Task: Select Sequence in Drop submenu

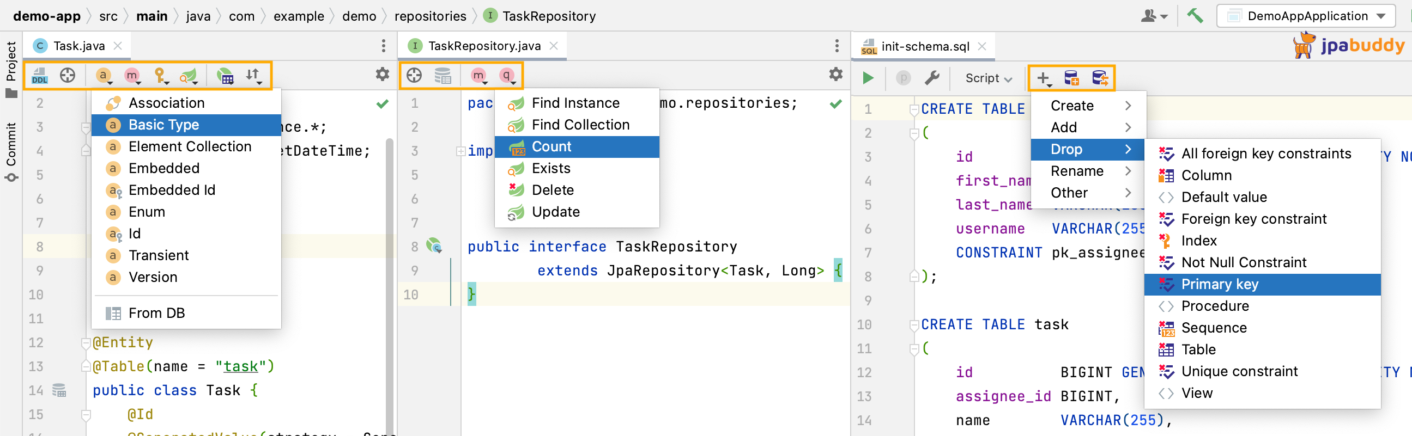Action: click(1262, 328)
